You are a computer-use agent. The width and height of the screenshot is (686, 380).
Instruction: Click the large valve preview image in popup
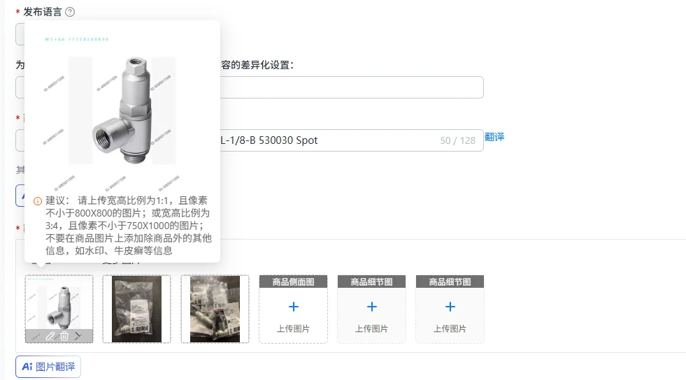point(122,111)
